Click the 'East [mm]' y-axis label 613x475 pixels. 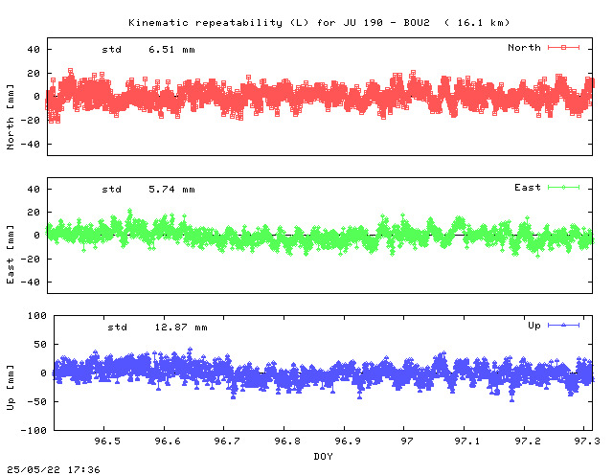[x=11, y=255]
